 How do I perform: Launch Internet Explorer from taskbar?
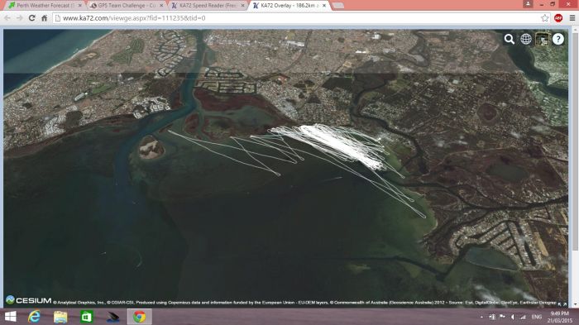coord(35,317)
